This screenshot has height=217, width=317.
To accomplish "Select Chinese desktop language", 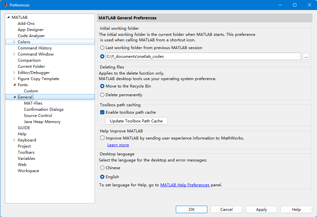I will point(102,168).
